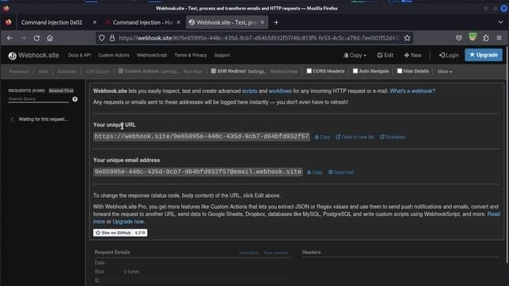Open Docs & API menu
509x286 pixels.
(80, 56)
